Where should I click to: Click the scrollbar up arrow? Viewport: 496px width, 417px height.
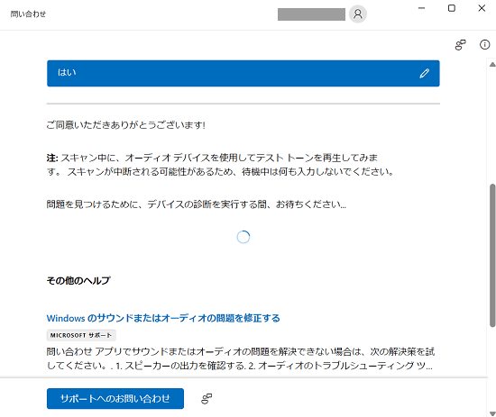[492, 65]
